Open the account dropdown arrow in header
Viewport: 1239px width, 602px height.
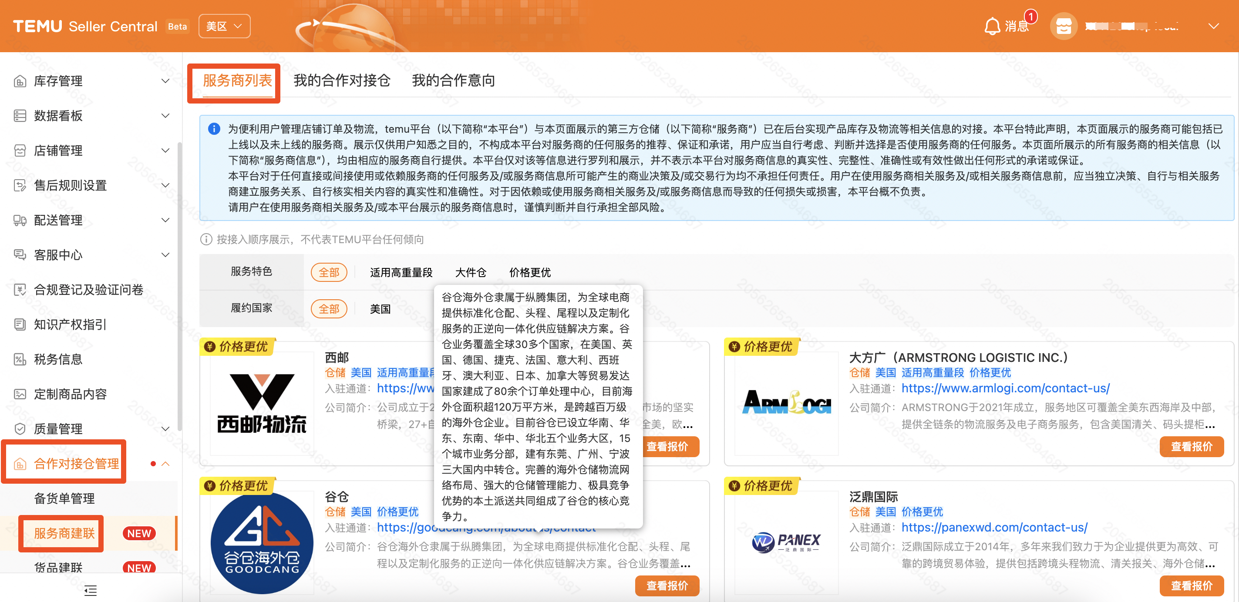1213,26
